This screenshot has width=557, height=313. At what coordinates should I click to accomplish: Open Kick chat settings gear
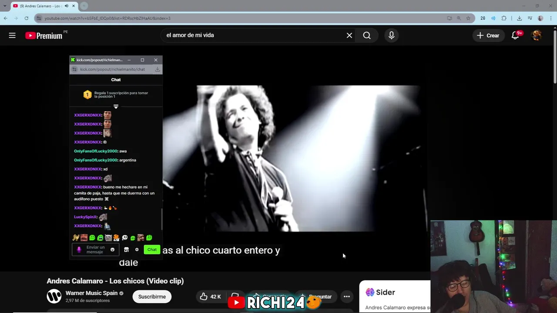[x=137, y=250]
